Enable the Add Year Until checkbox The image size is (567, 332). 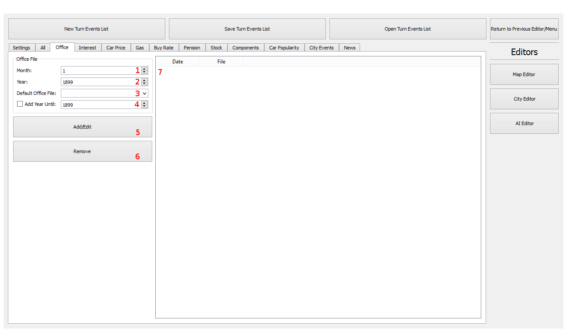click(x=20, y=104)
